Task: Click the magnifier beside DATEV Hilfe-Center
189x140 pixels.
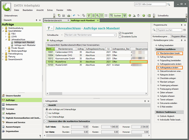Action: [169, 5]
